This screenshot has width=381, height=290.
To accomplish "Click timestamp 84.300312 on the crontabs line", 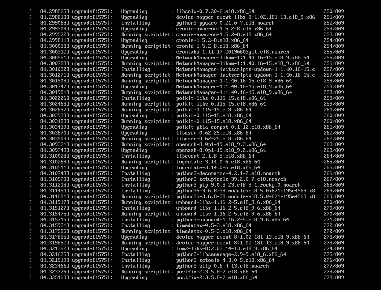I will [x=55, y=52].
